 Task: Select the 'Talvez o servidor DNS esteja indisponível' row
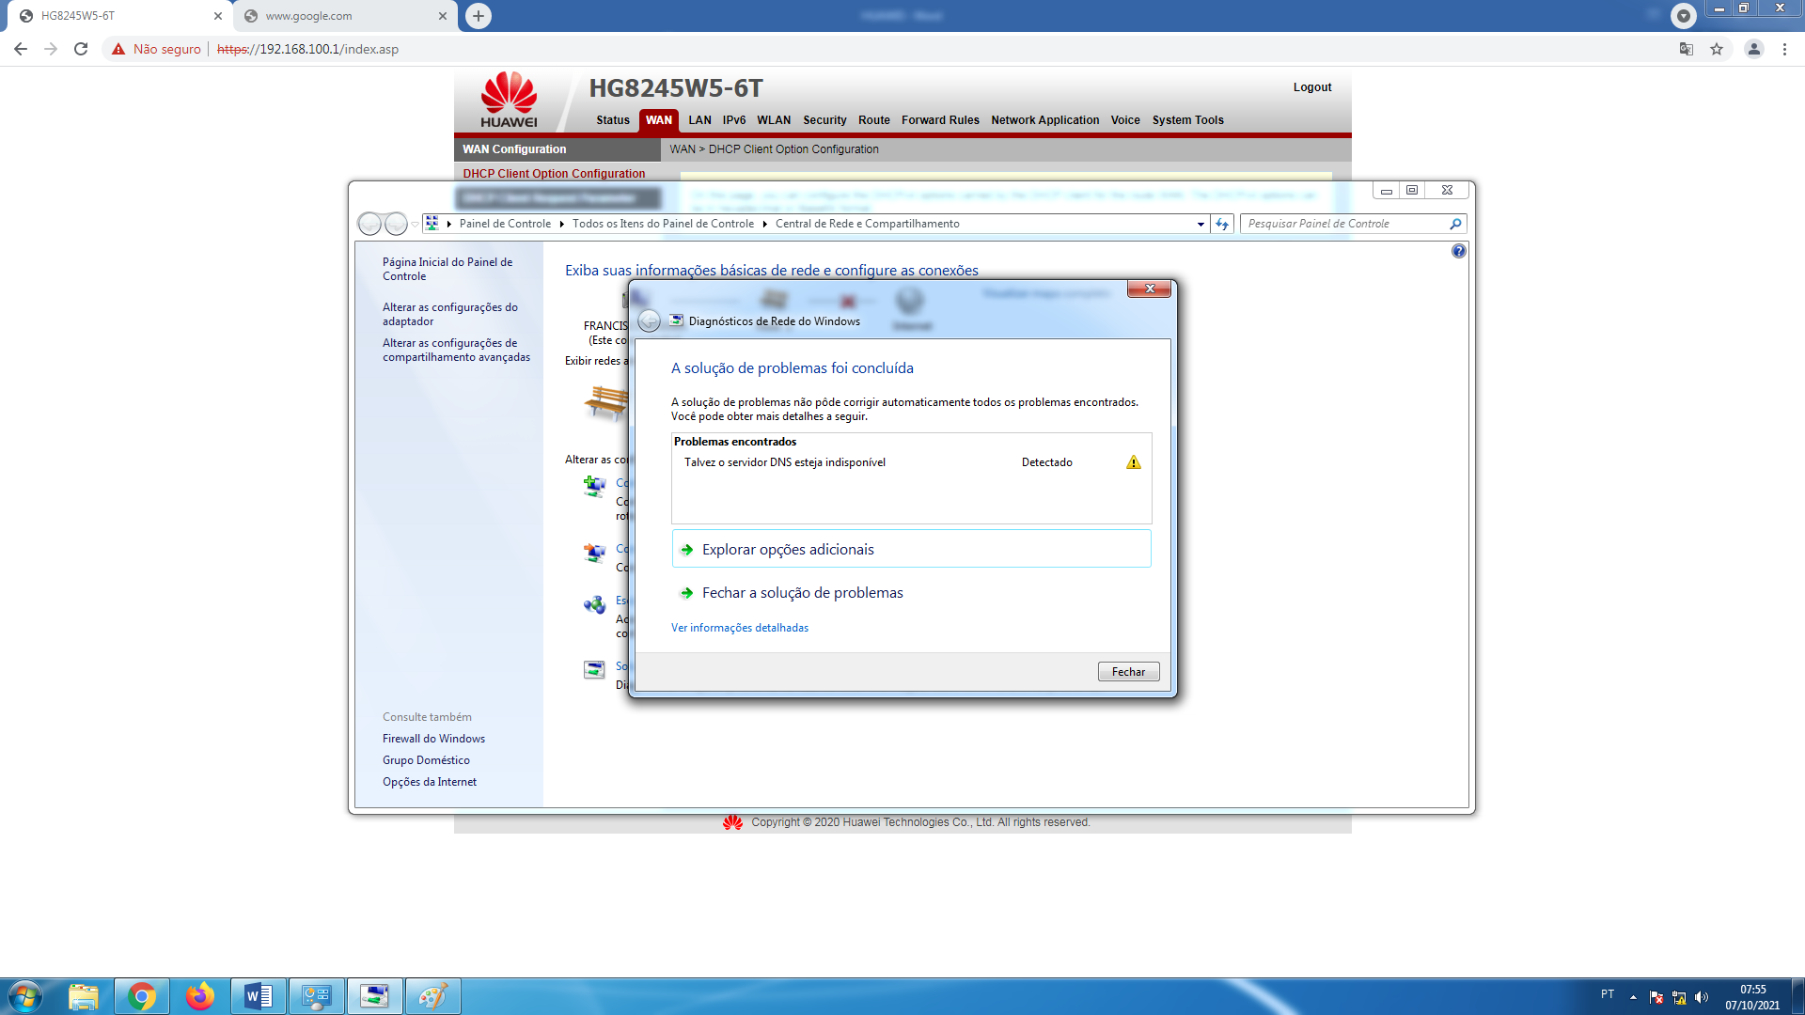click(x=911, y=462)
